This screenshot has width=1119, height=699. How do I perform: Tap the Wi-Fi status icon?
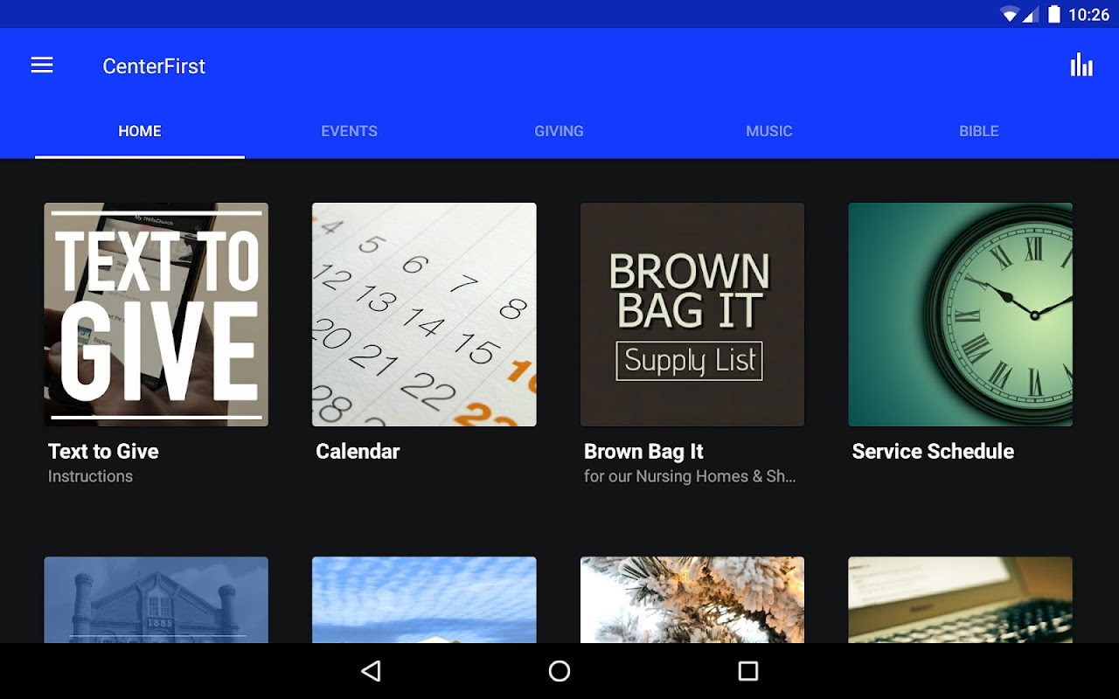coord(1011,14)
